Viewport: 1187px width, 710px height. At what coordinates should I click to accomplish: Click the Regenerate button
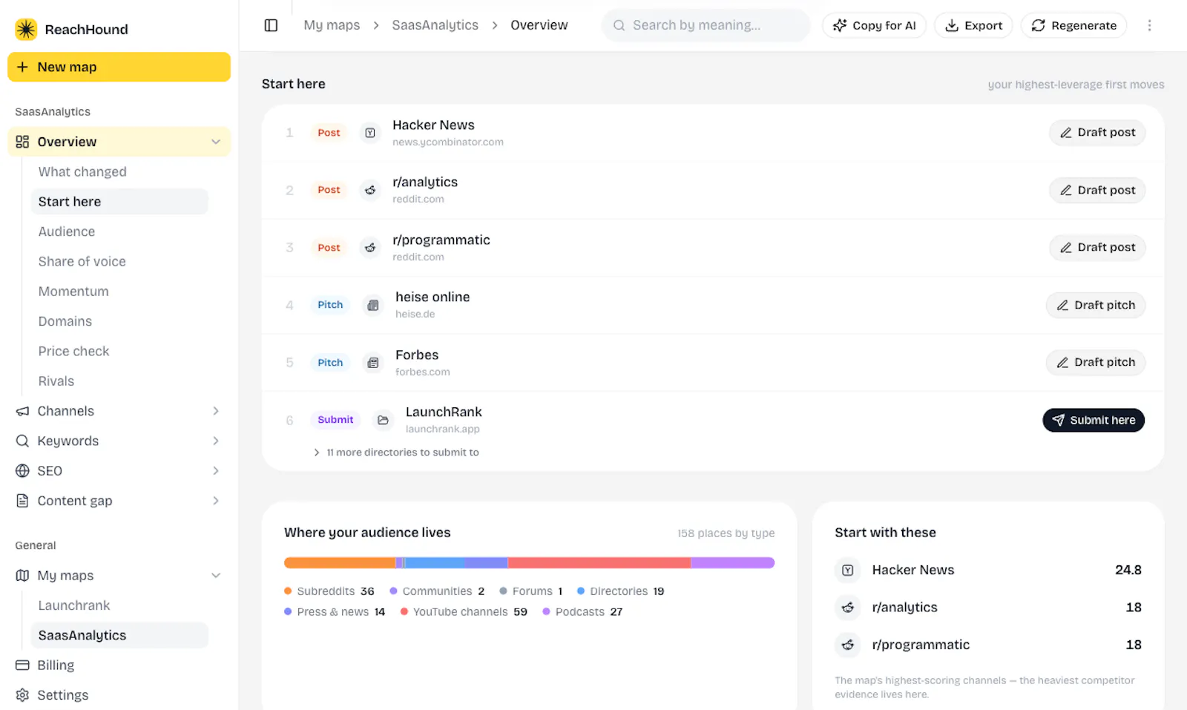[1073, 25]
